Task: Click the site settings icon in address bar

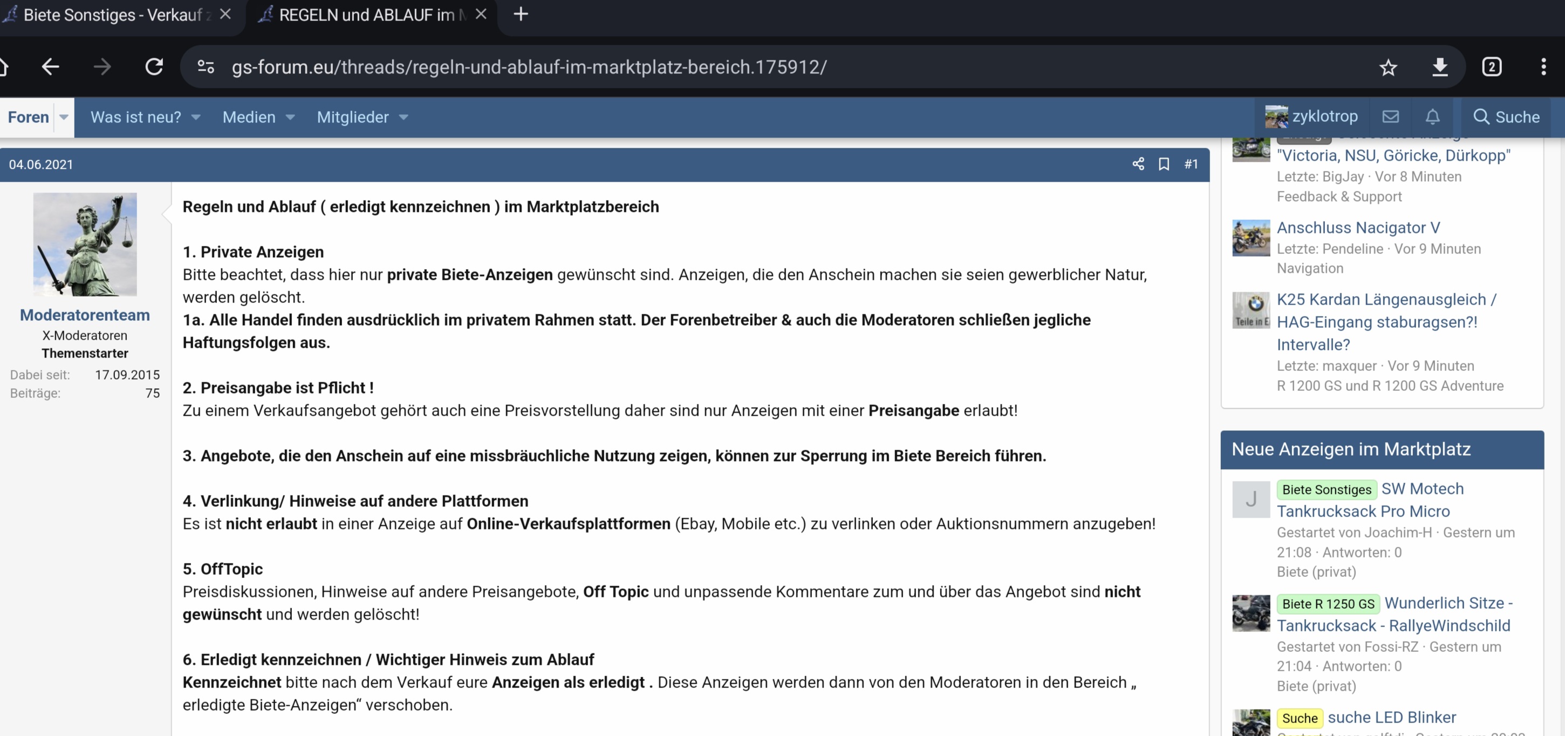Action: point(206,67)
